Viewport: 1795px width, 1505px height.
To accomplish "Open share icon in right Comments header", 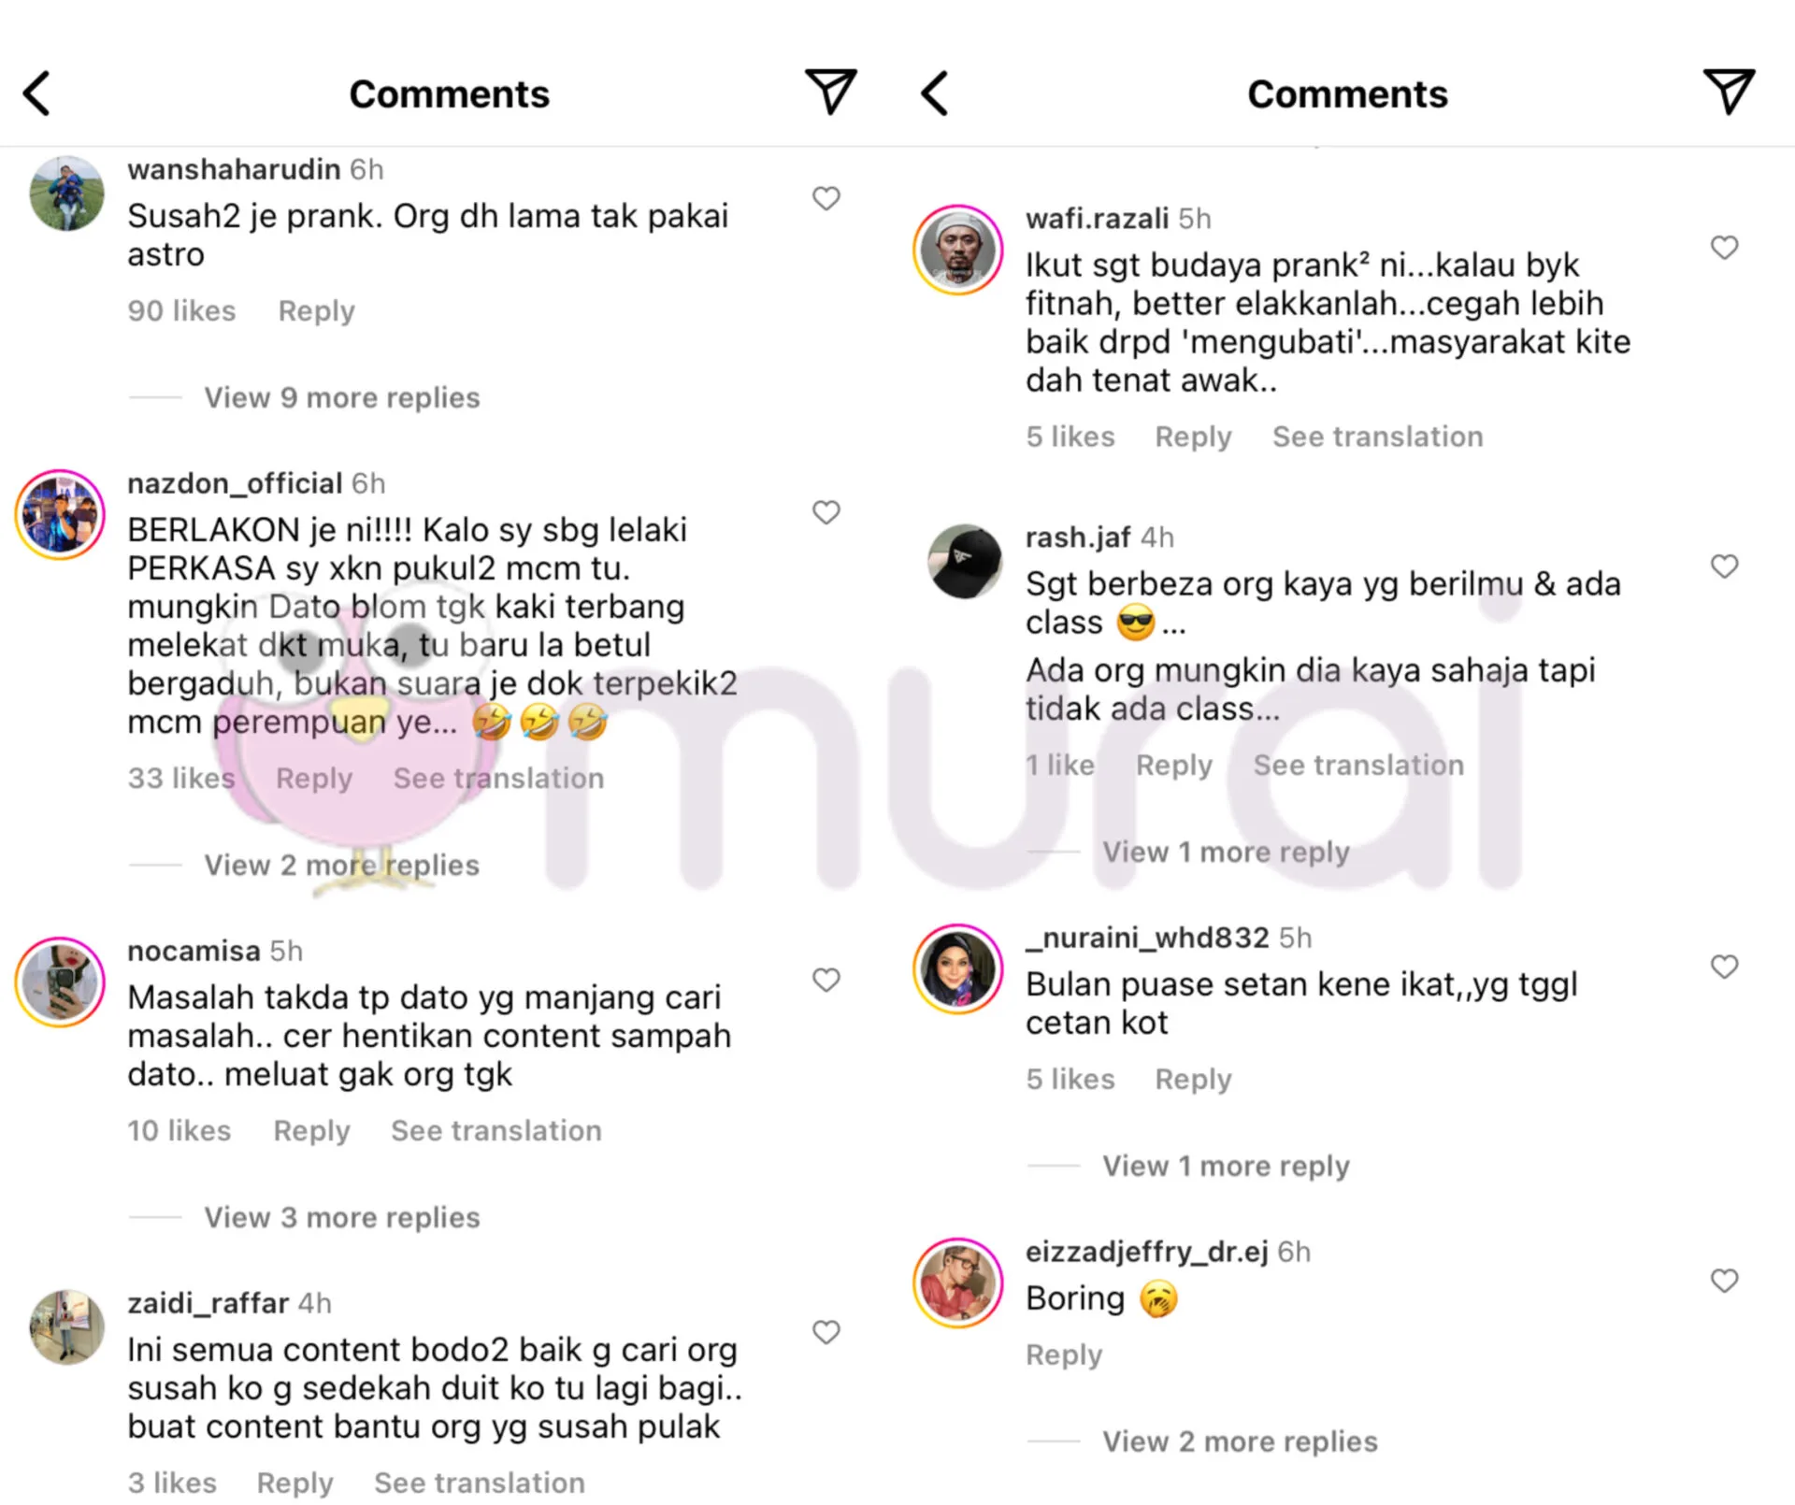I will [x=1728, y=92].
